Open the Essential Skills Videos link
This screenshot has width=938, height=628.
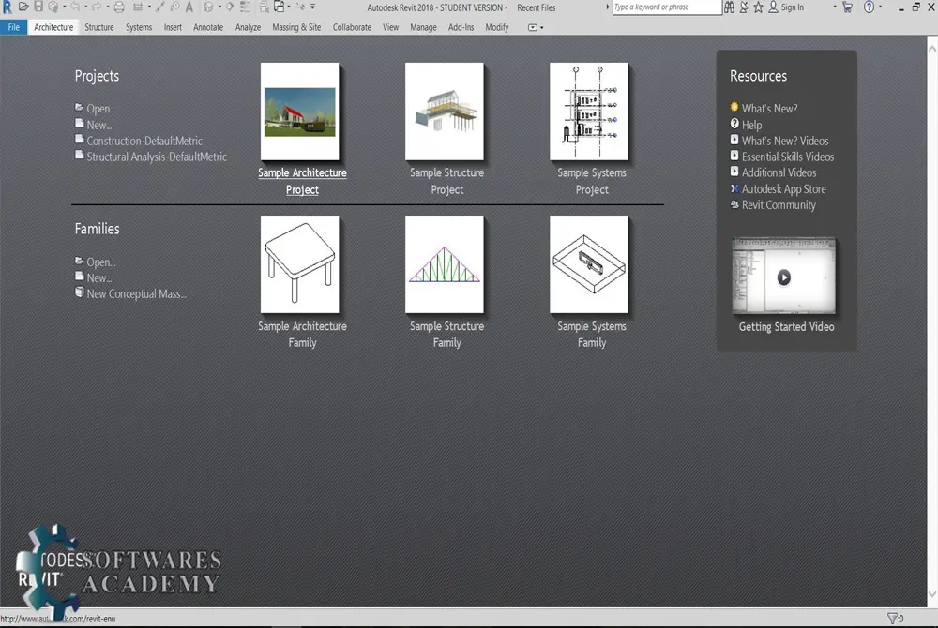(787, 157)
